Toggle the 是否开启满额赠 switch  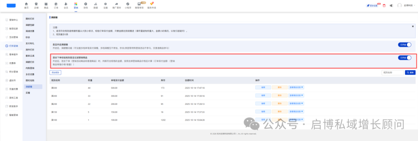point(404,45)
